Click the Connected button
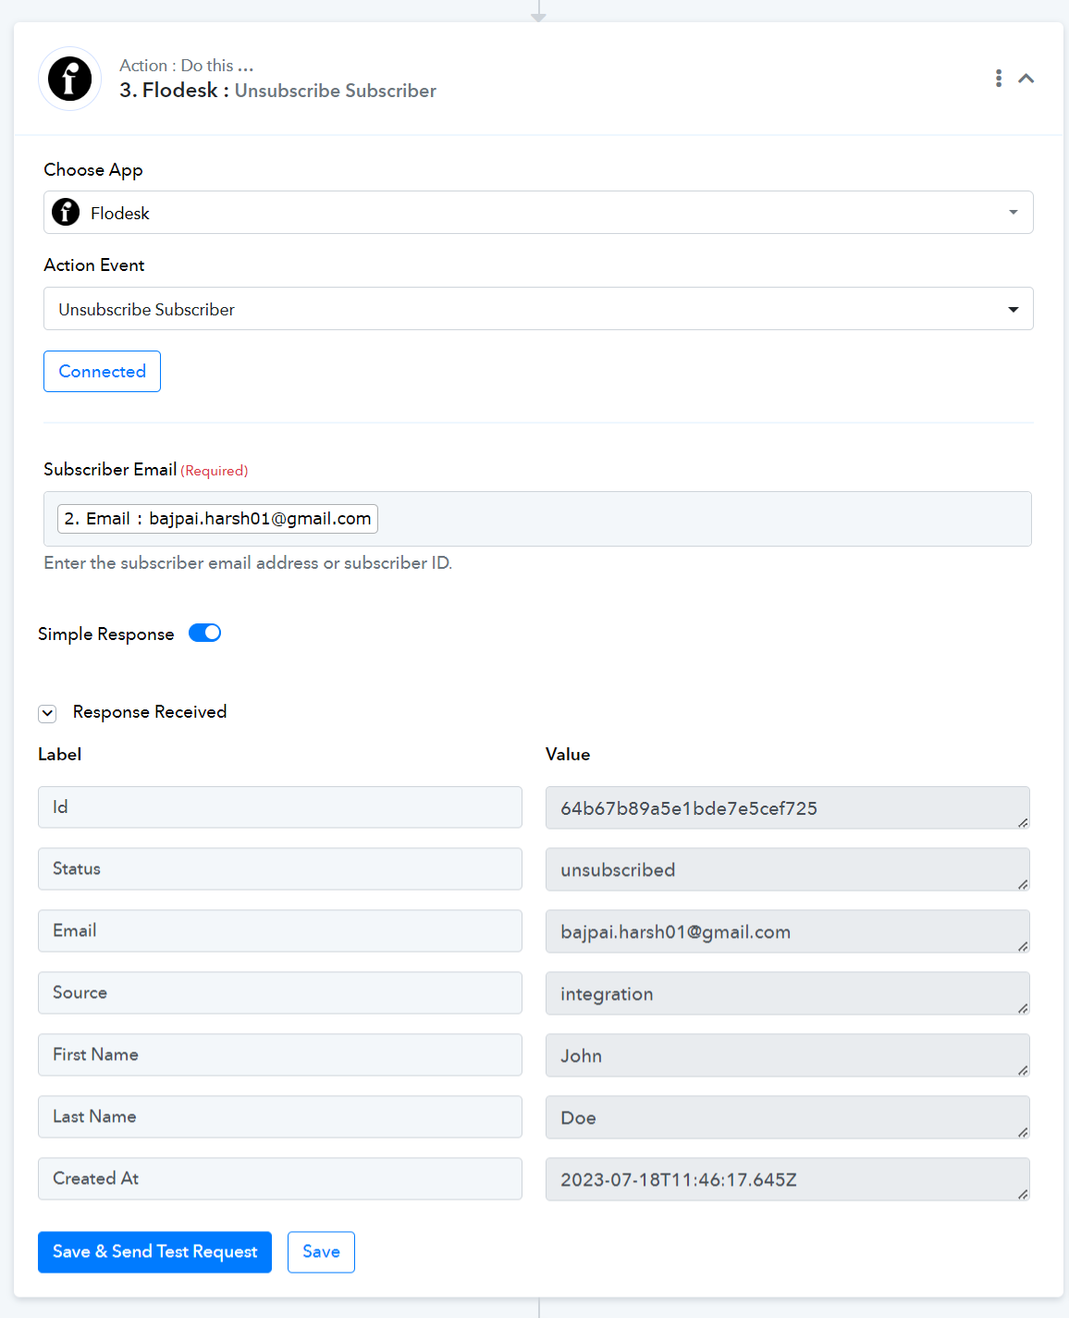Screen dimensions: 1069x1318 [102, 371]
